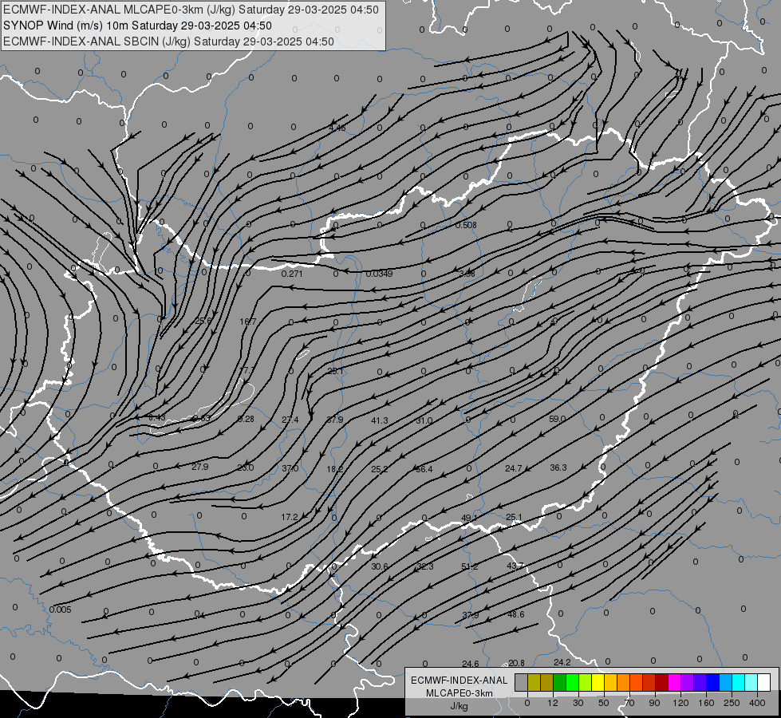Click the map value 24.6
This screenshot has height=718, width=781.
click(x=470, y=664)
